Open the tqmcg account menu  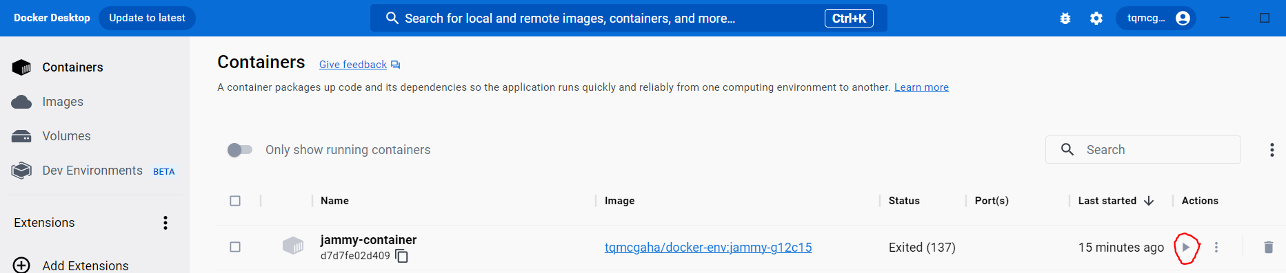coord(1156,18)
